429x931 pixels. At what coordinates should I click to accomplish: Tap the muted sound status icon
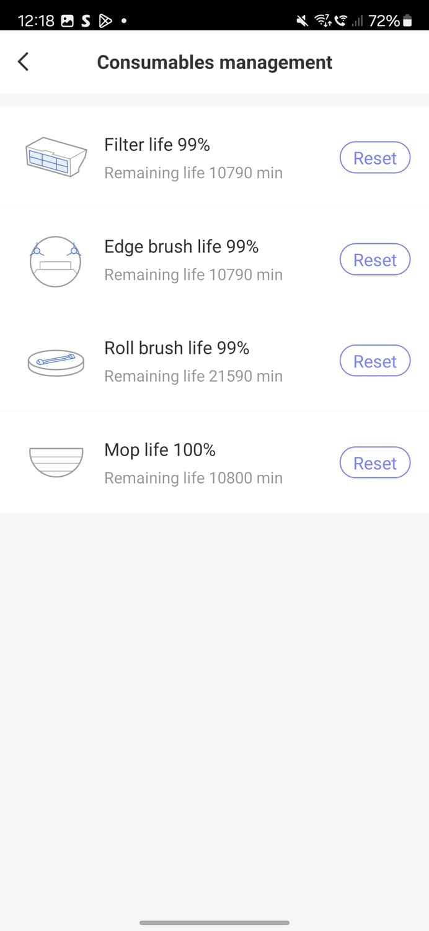[303, 21]
